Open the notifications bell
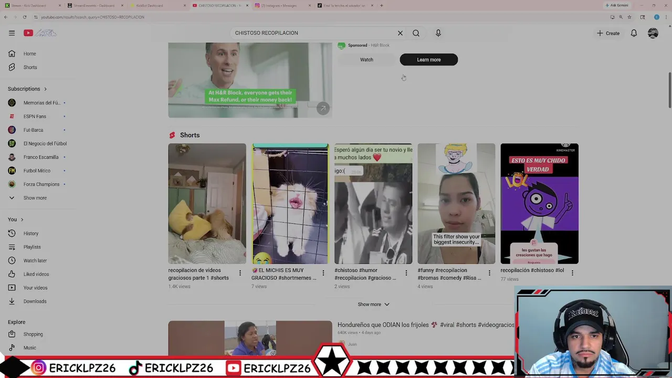Viewport: 672px width, 378px height. [x=634, y=33]
